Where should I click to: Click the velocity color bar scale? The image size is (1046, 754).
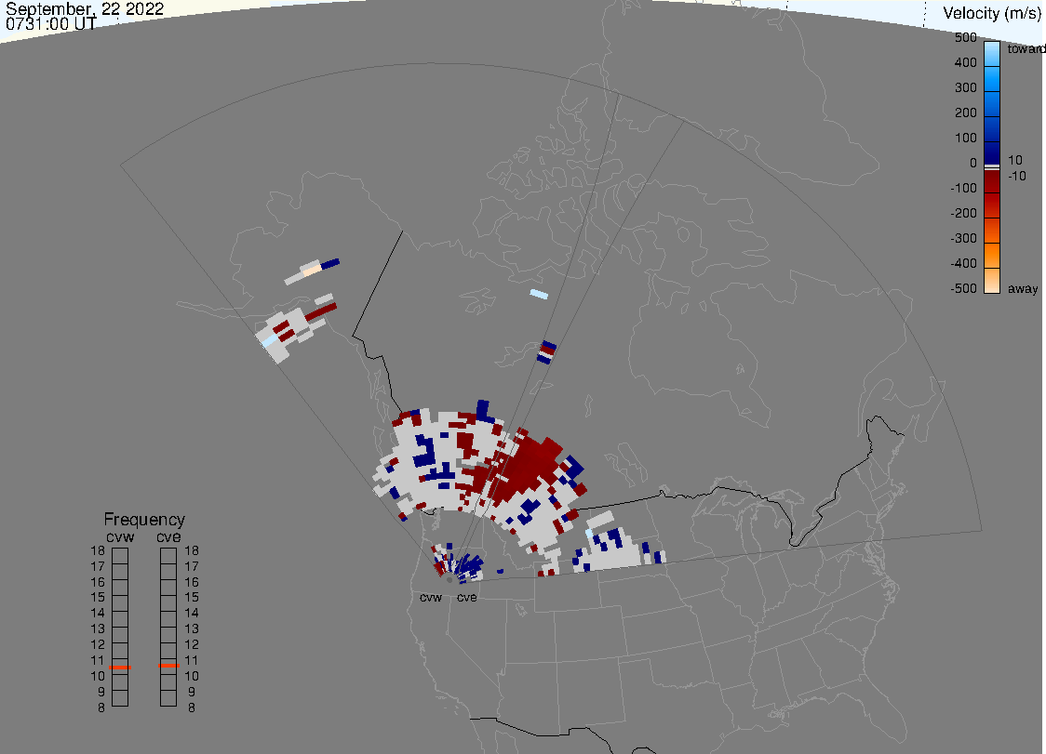[x=992, y=167]
